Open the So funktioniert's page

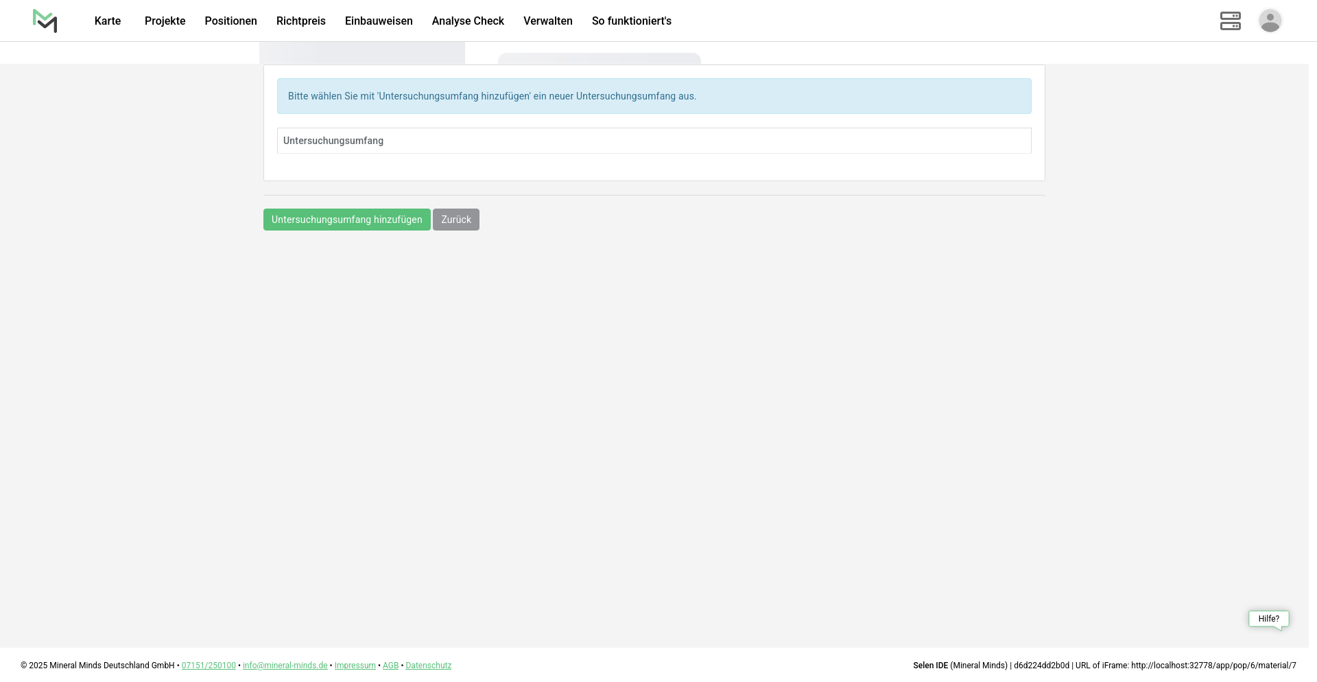[631, 21]
